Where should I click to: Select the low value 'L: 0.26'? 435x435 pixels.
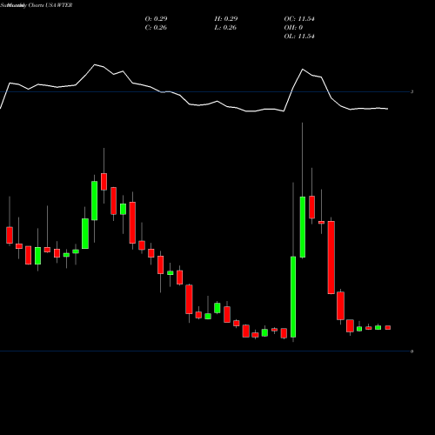coord(225,27)
